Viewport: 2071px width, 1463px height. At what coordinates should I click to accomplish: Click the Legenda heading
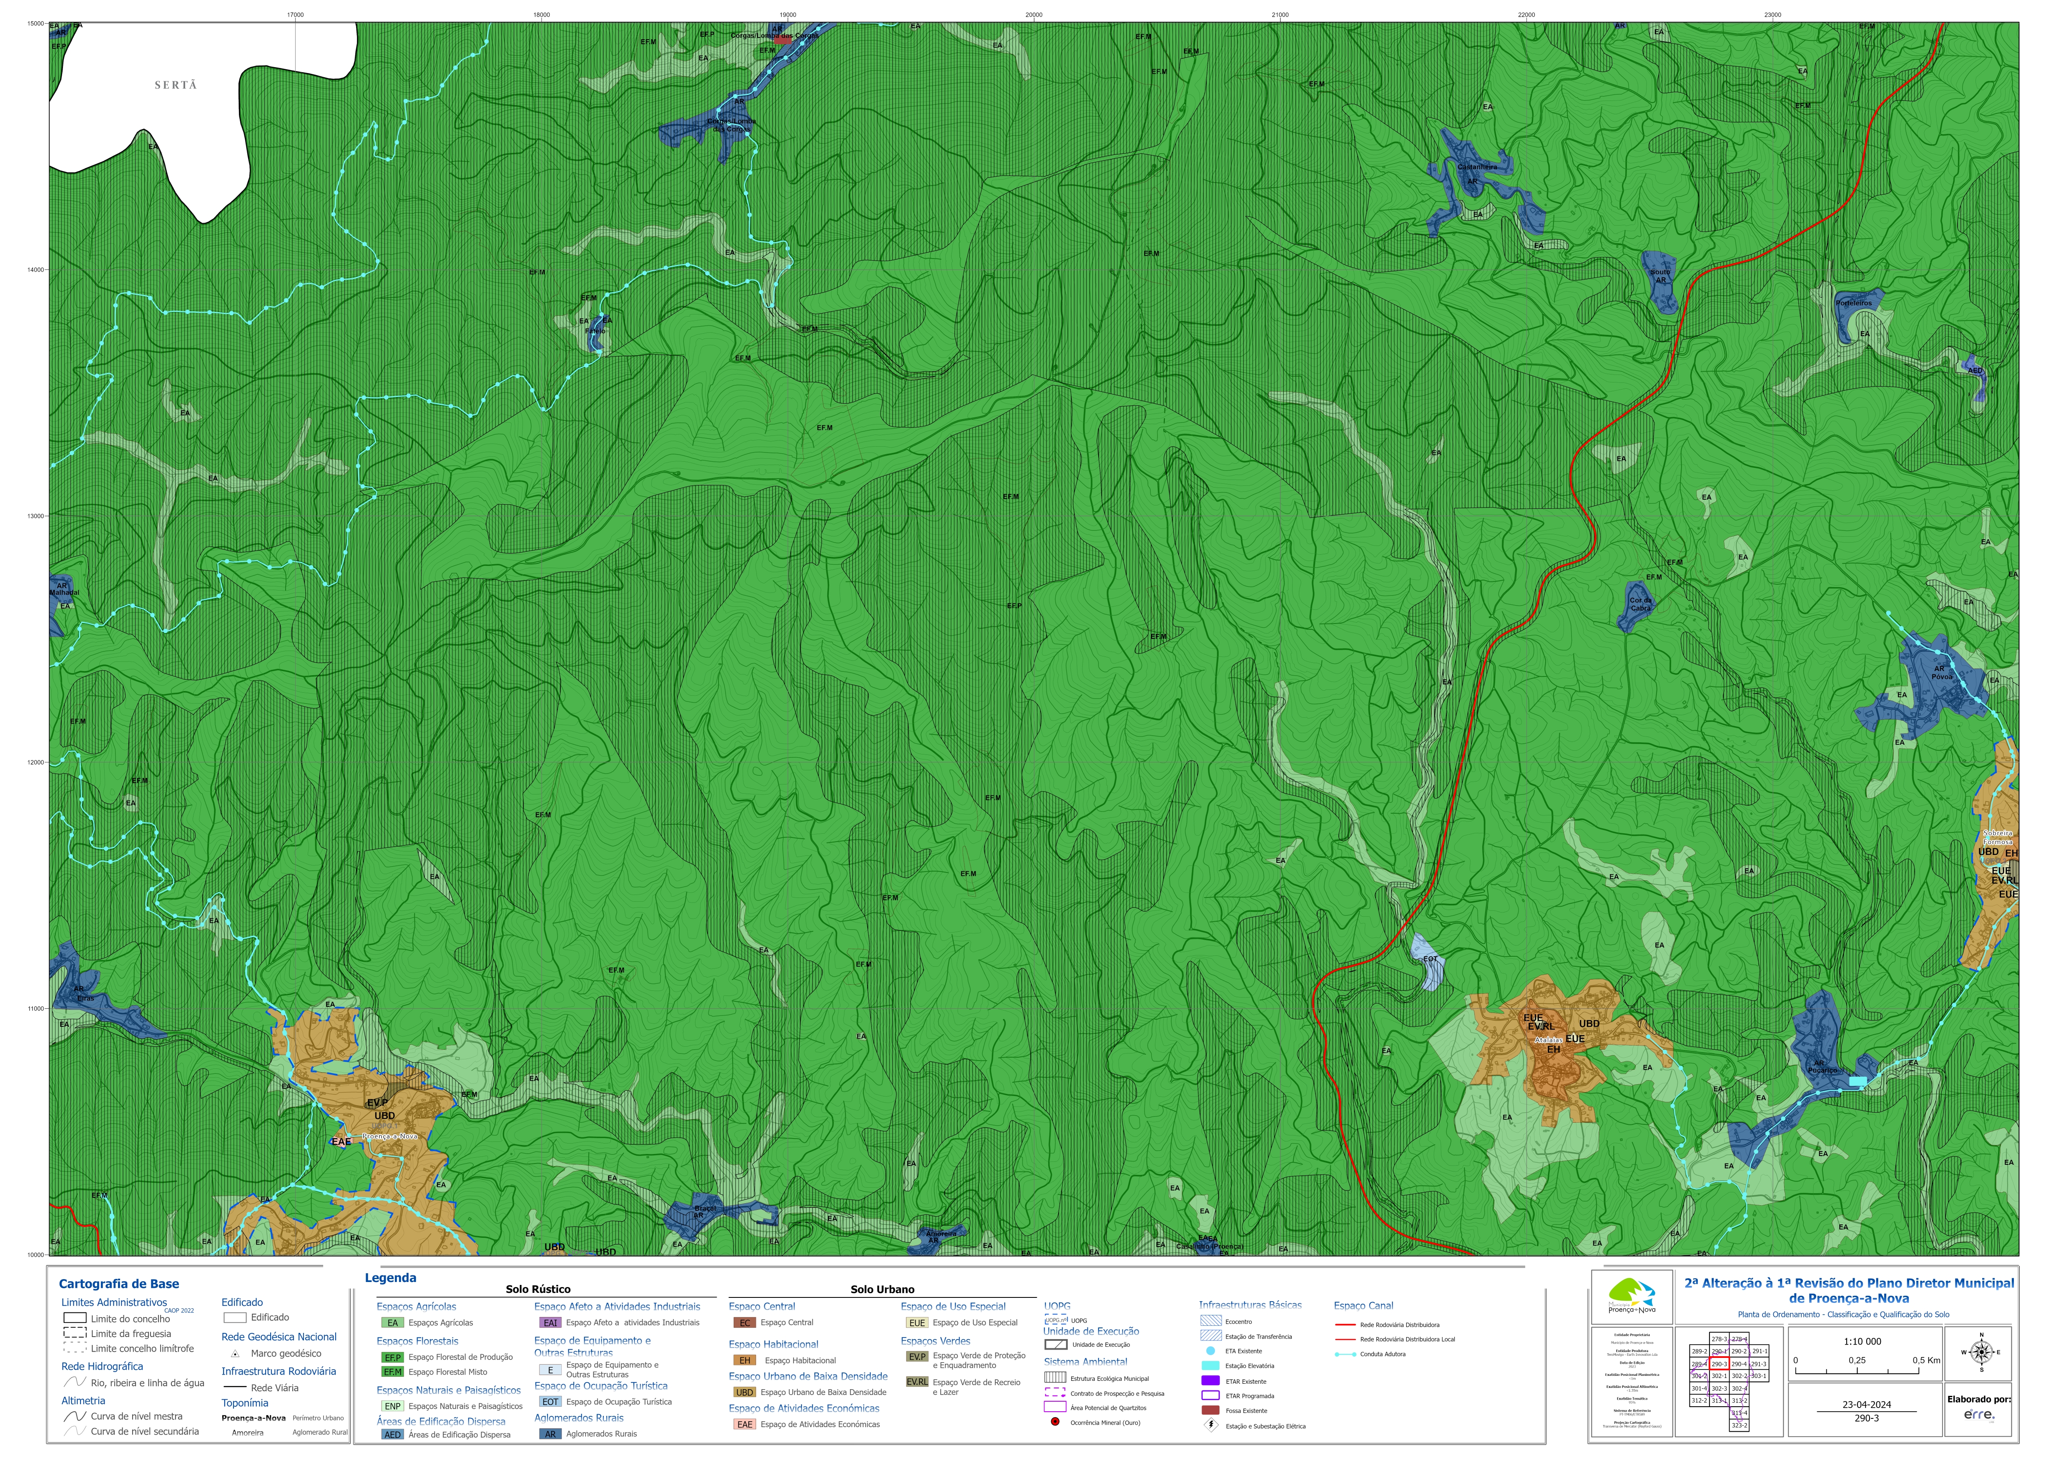pyautogui.click(x=391, y=1277)
